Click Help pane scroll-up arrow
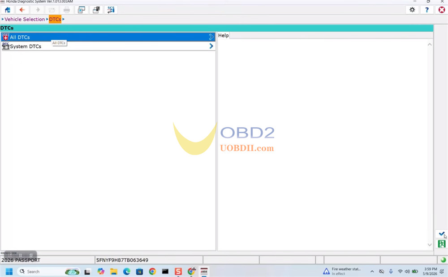The width and height of the screenshot is (448, 277). (430, 45)
